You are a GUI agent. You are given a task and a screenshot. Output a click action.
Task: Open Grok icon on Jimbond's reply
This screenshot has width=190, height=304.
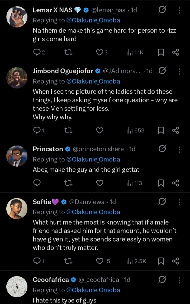[x=162, y=71]
